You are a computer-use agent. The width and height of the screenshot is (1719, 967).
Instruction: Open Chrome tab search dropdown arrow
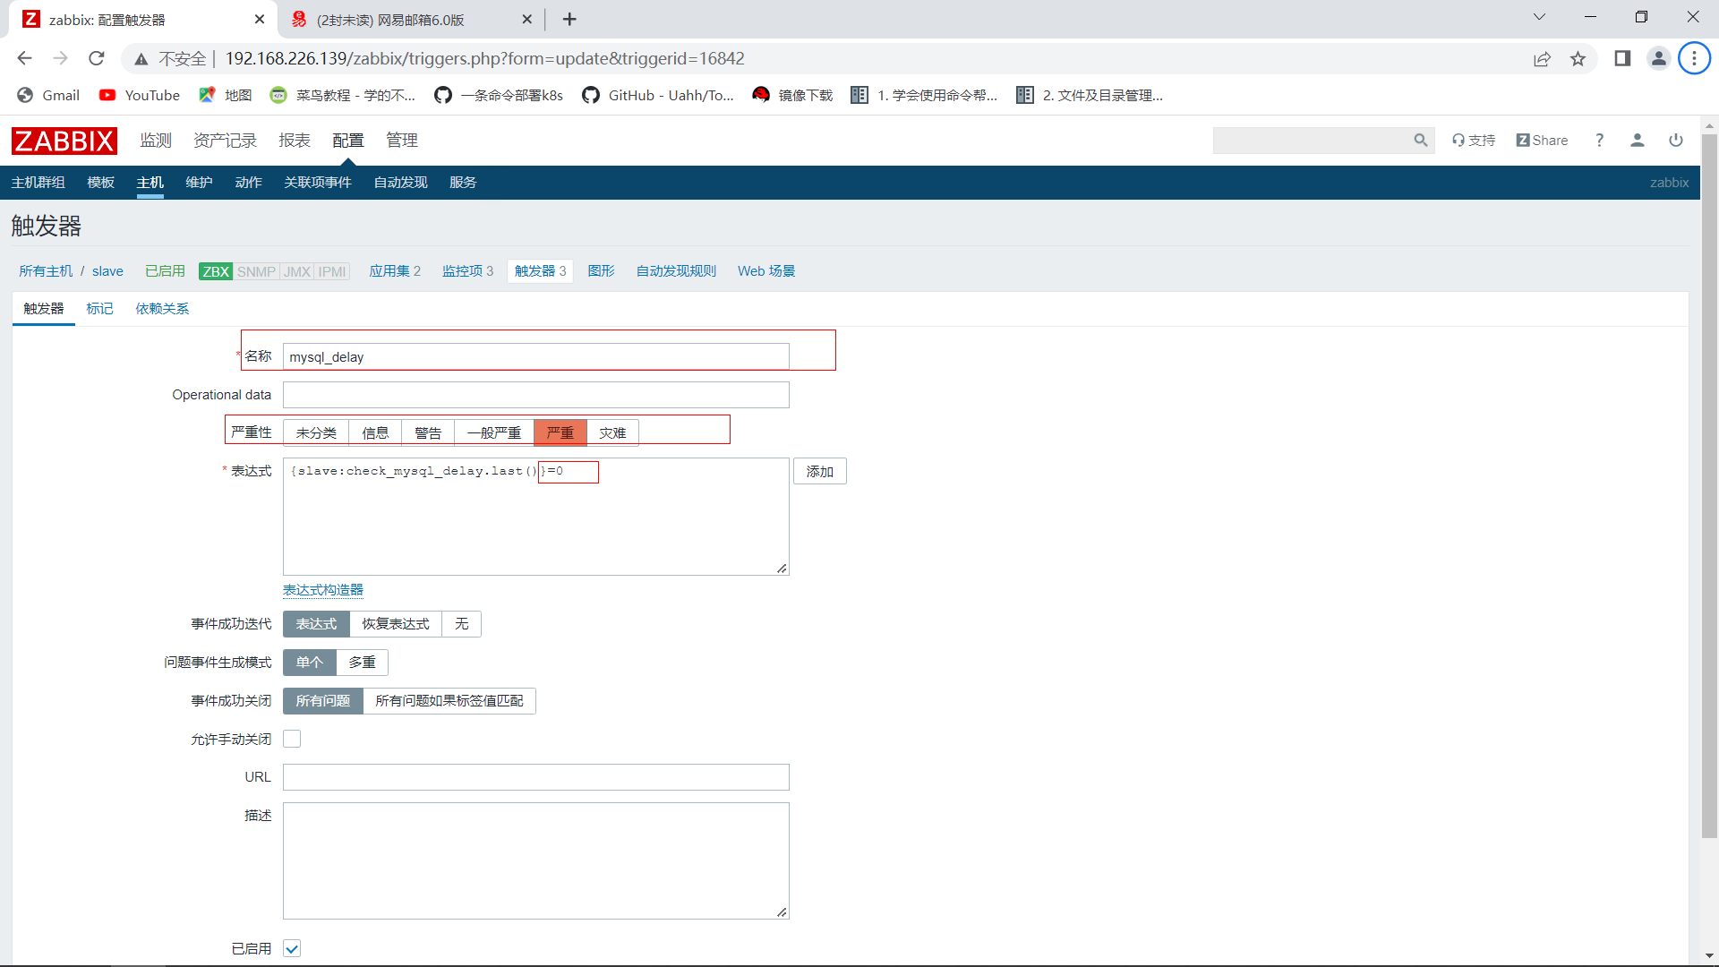coord(1539,17)
